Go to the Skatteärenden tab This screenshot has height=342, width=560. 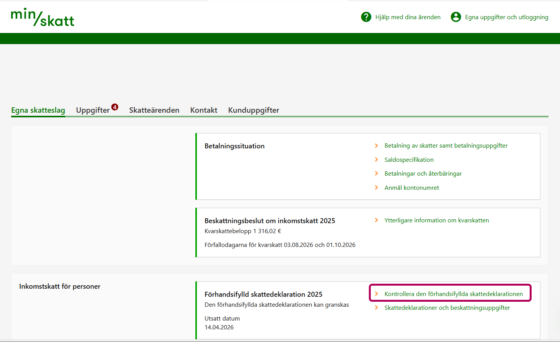154,110
